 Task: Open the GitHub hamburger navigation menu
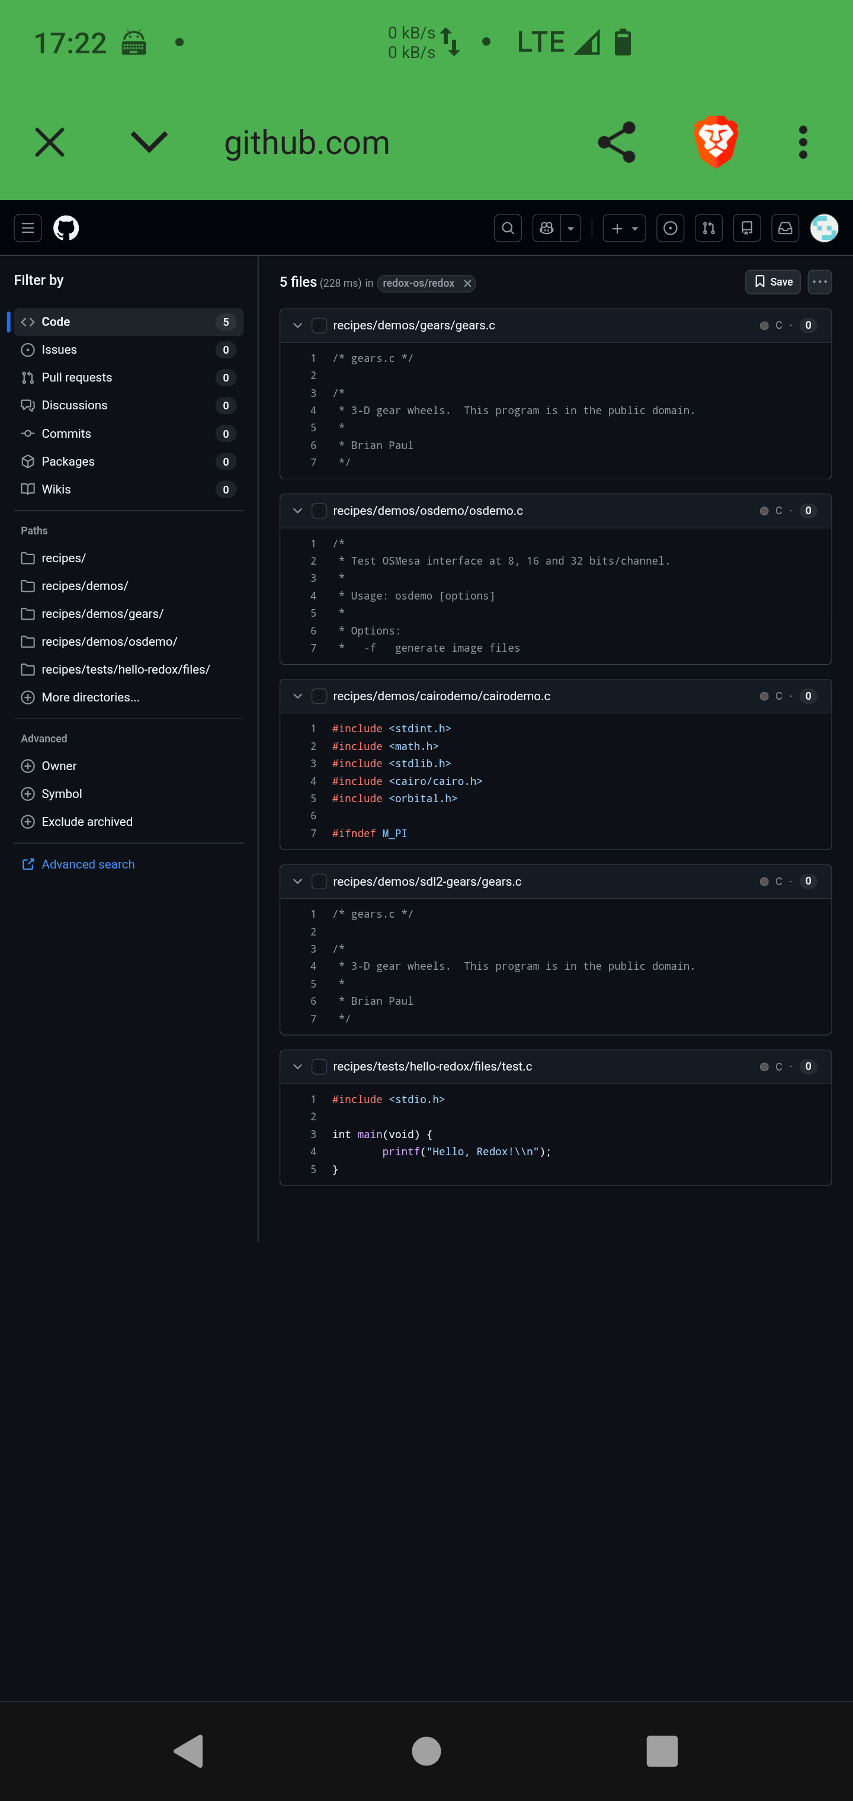pyautogui.click(x=28, y=229)
